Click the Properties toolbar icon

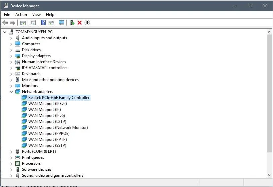33,23
